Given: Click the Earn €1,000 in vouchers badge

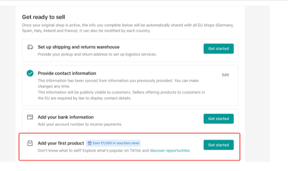Looking at the screenshot, I should click(113, 143).
